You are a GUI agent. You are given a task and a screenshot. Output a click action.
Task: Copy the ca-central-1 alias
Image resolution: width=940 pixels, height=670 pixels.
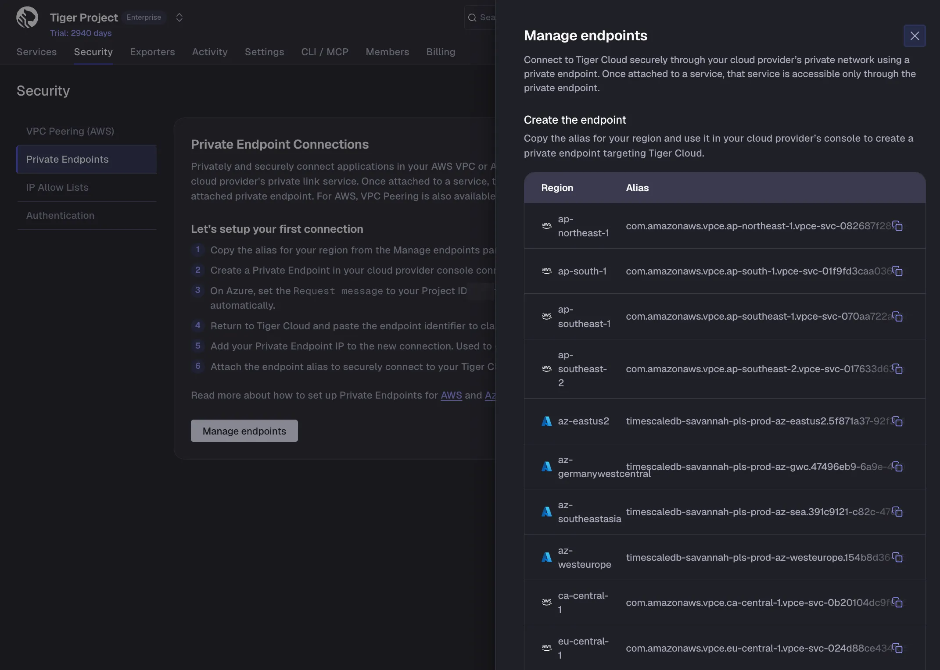click(x=897, y=602)
